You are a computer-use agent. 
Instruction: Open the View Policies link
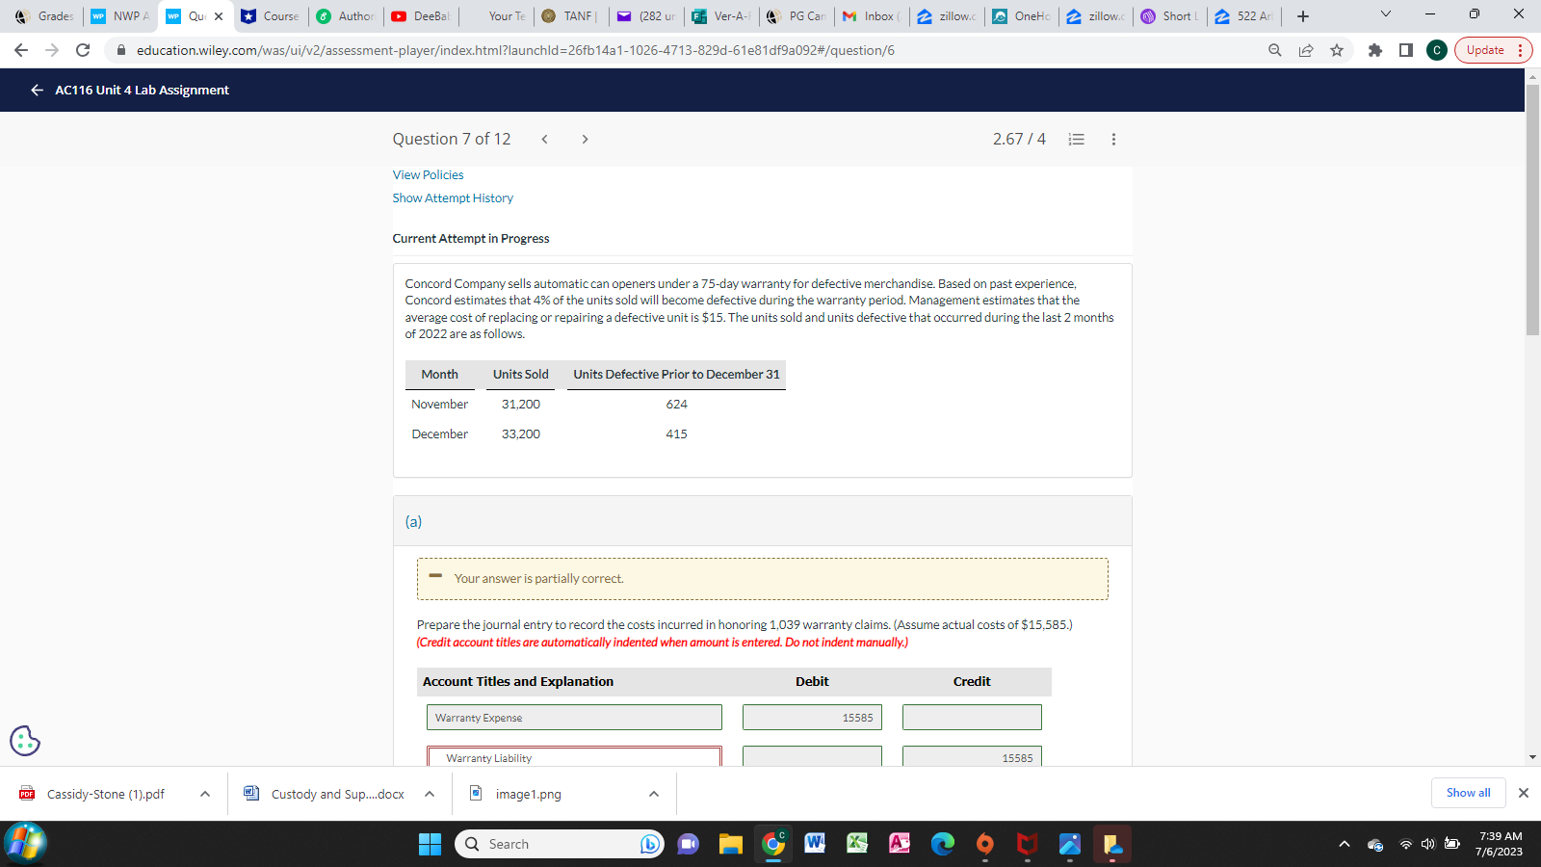point(428,174)
